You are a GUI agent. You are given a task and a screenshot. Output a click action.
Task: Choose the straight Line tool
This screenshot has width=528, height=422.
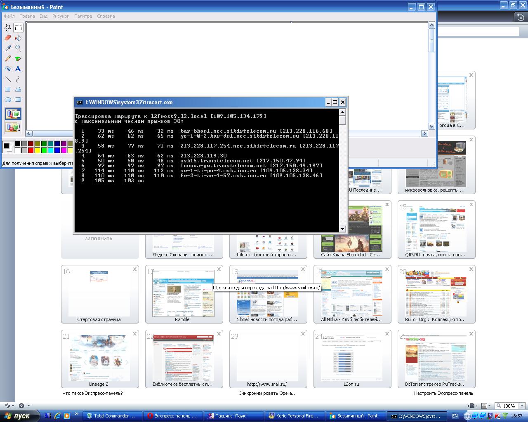(8, 79)
